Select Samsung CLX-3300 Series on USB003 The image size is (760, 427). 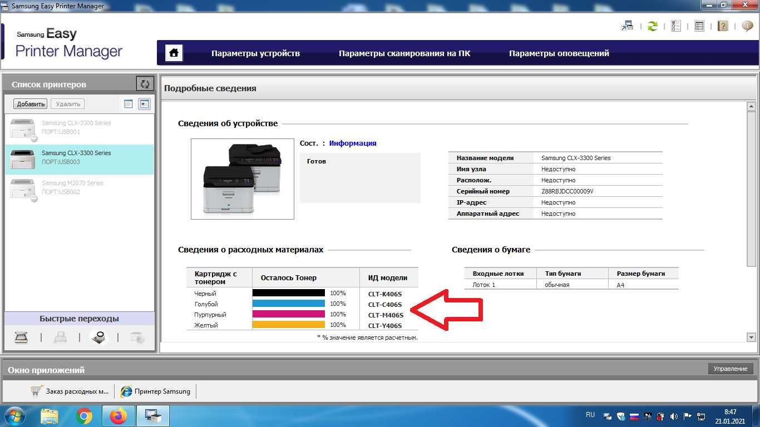[x=80, y=160]
